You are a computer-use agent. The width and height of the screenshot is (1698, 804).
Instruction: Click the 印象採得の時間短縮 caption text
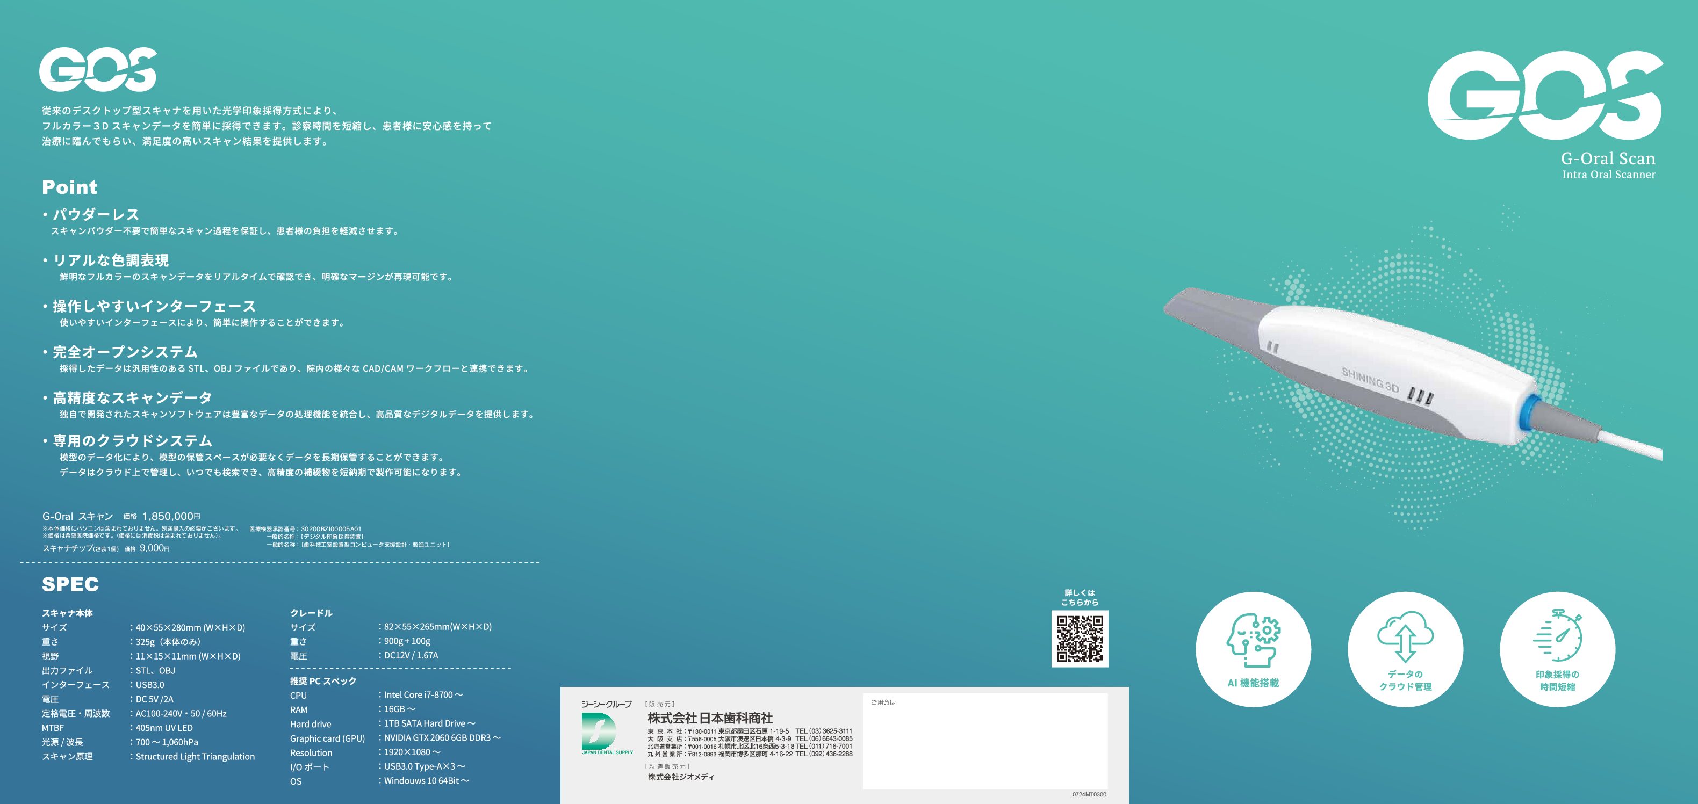click(x=1558, y=681)
